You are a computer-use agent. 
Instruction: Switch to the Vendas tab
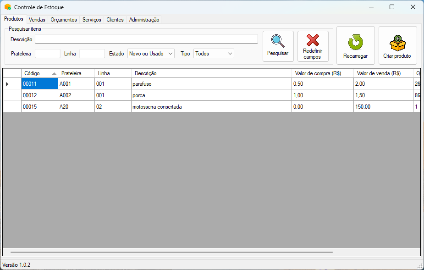pyautogui.click(x=37, y=20)
